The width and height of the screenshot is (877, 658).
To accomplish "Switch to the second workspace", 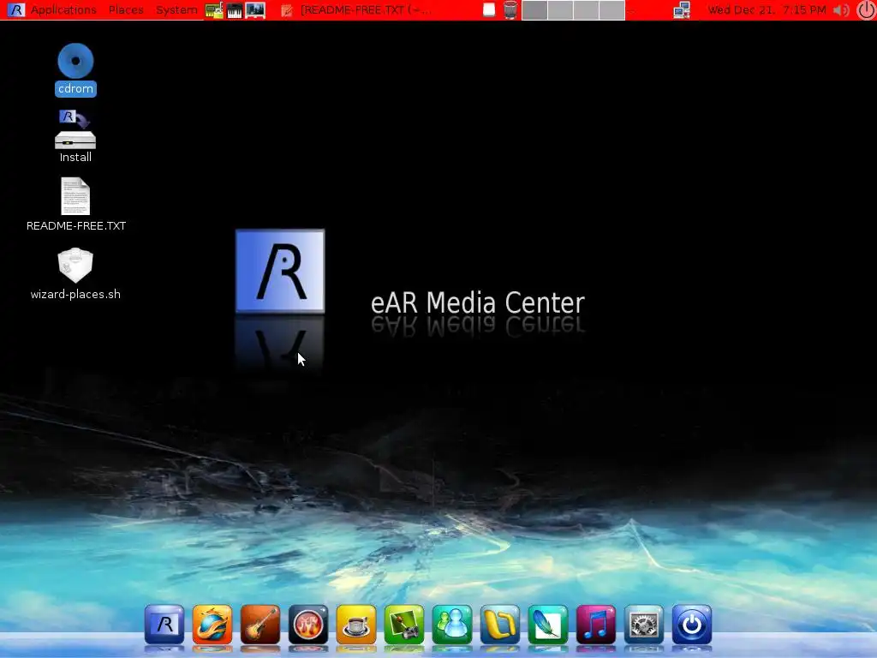I will tap(560, 10).
